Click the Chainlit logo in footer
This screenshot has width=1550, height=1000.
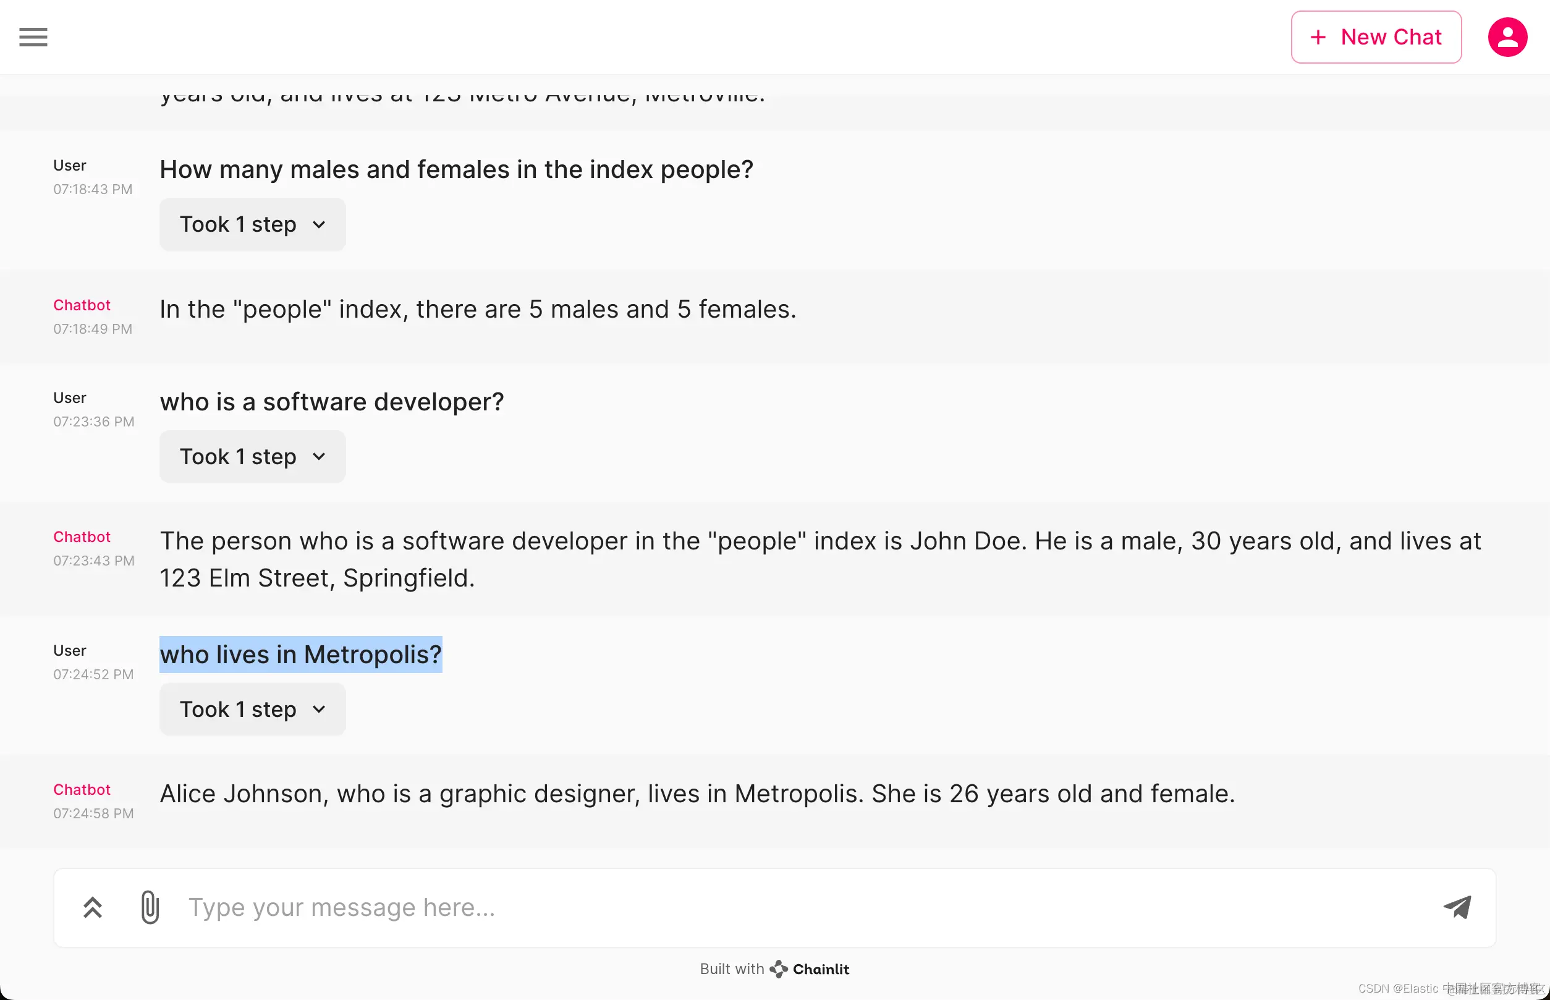pyautogui.click(x=810, y=969)
